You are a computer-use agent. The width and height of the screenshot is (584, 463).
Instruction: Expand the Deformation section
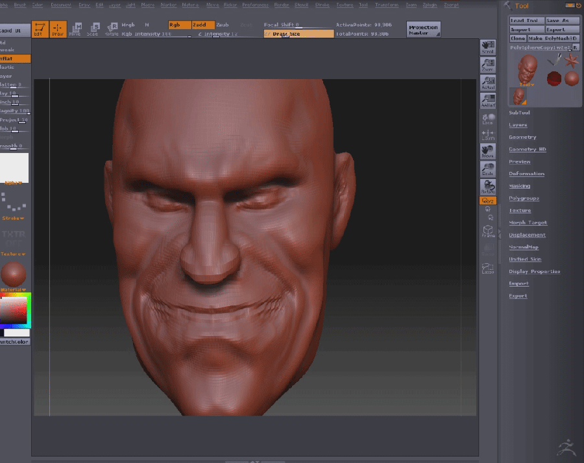pyautogui.click(x=527, y=173)
